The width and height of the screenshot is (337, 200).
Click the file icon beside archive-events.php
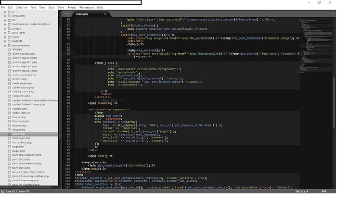[10, 54]
